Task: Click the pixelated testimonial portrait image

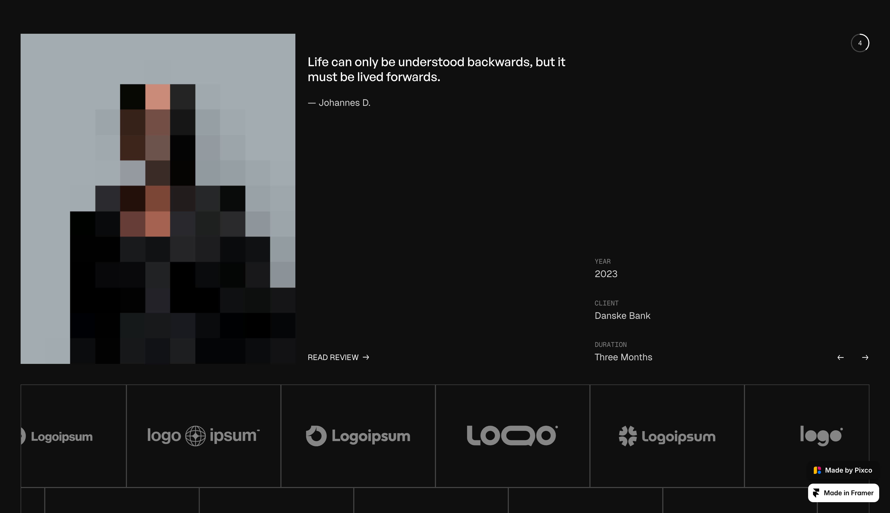Action: tap(158, 199)
